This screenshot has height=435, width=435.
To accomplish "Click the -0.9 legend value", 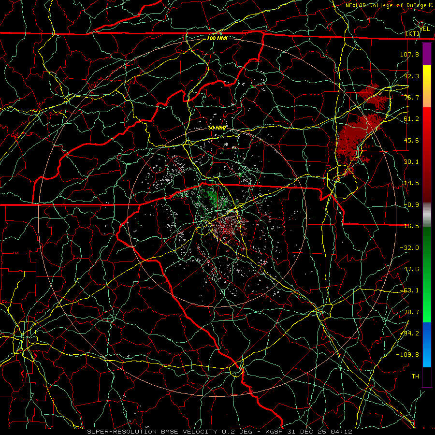I will pyautogui.click(x=411, y=205).
